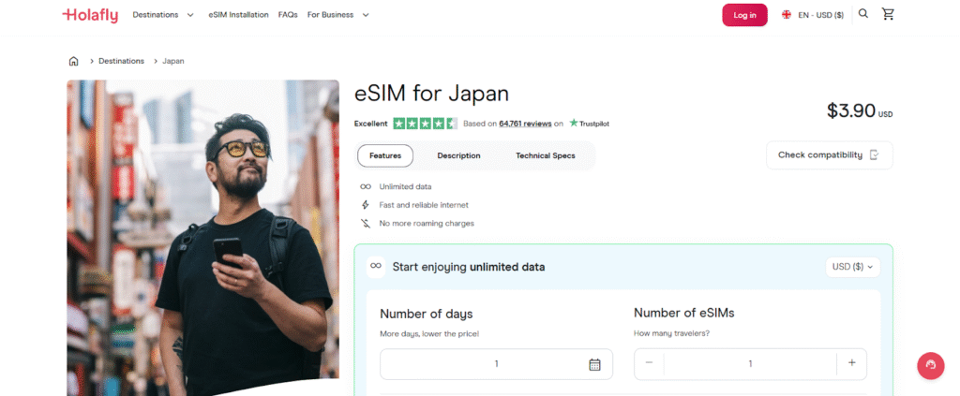Select the Features tab
Screen dimensions: 960x396
tap(385, 155)
